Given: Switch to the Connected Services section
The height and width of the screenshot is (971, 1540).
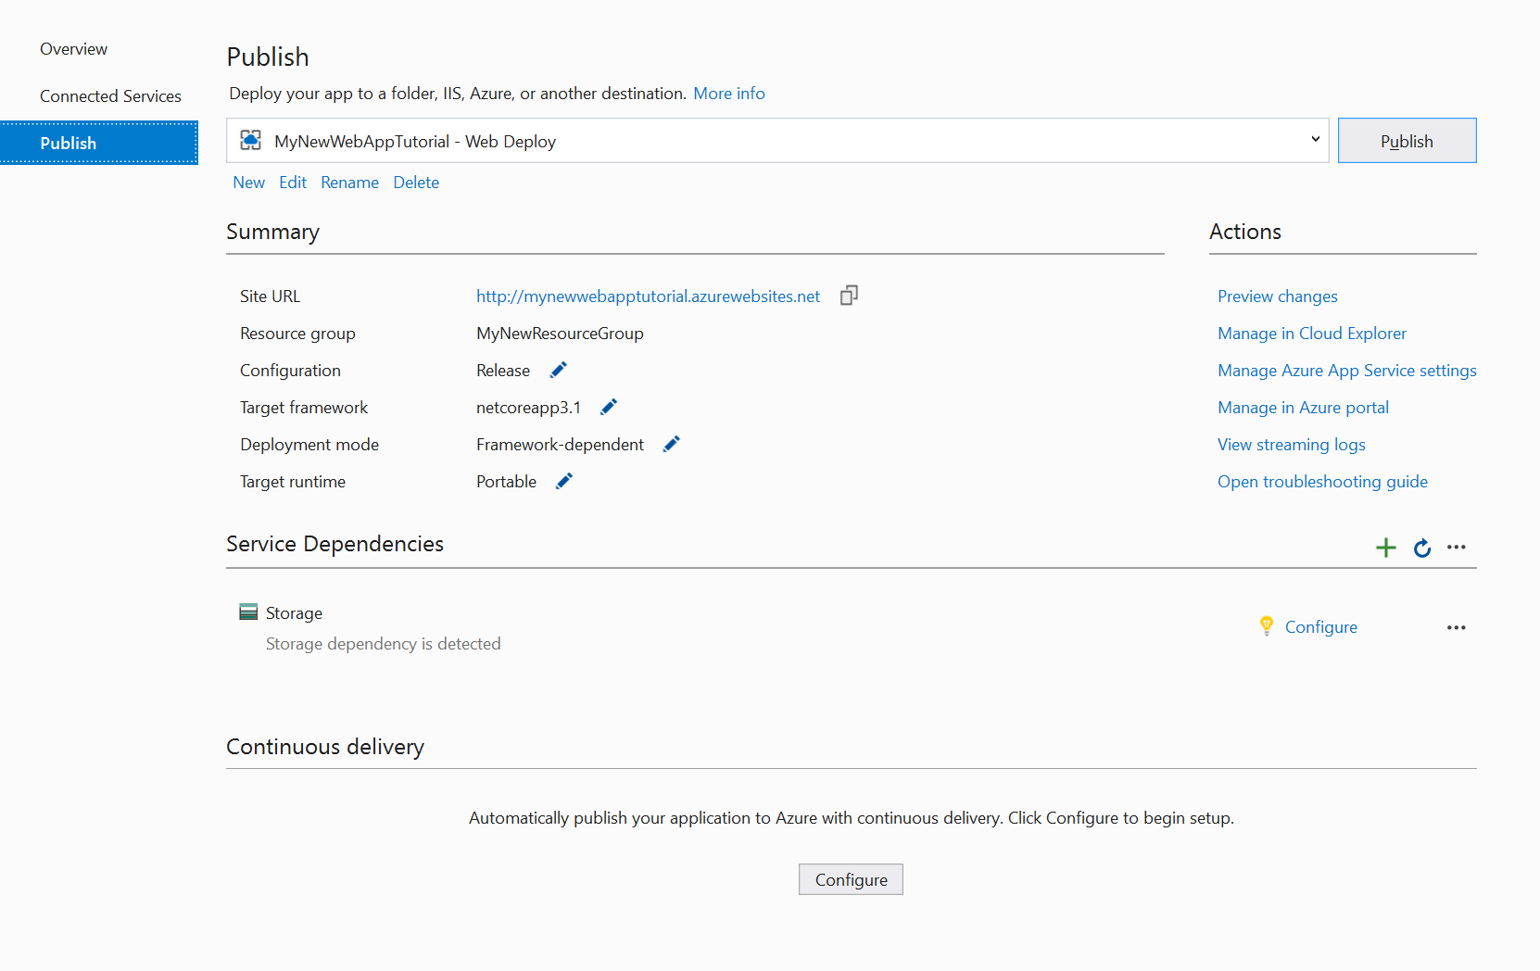Looking at the screenshot, I should 110,95.
